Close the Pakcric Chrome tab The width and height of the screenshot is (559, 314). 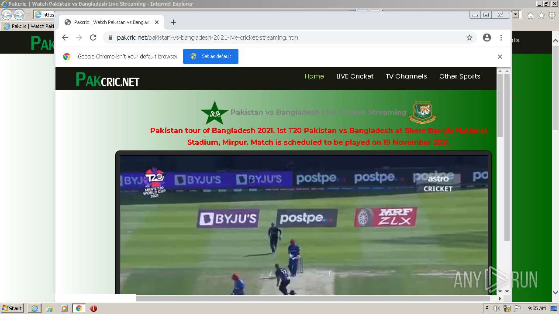coord(157,22)
